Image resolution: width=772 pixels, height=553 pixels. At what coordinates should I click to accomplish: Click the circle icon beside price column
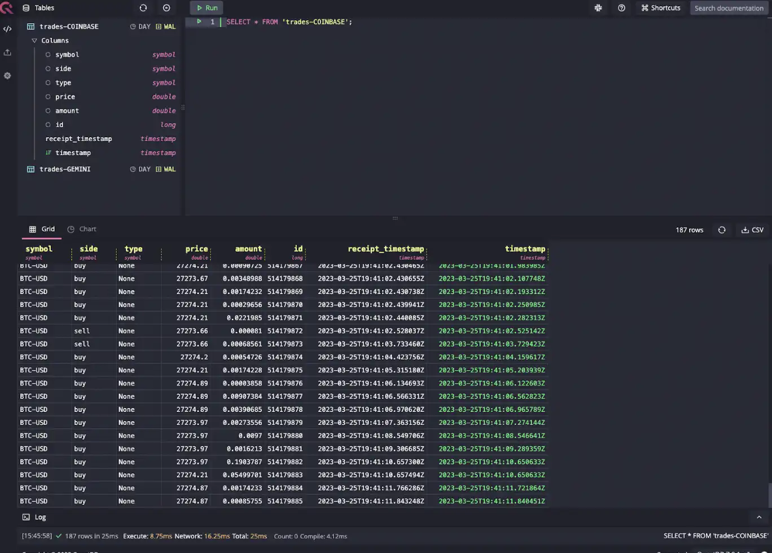tap(48, 97)
